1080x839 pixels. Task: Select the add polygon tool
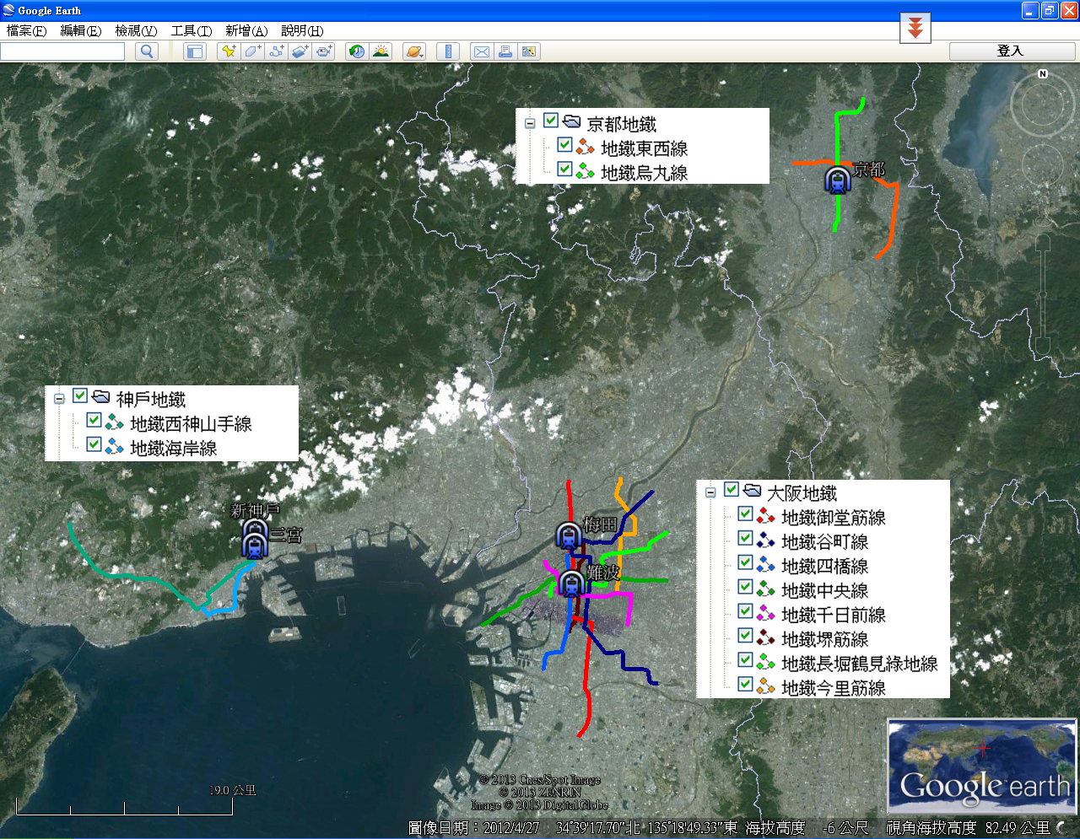pos(252,51)
